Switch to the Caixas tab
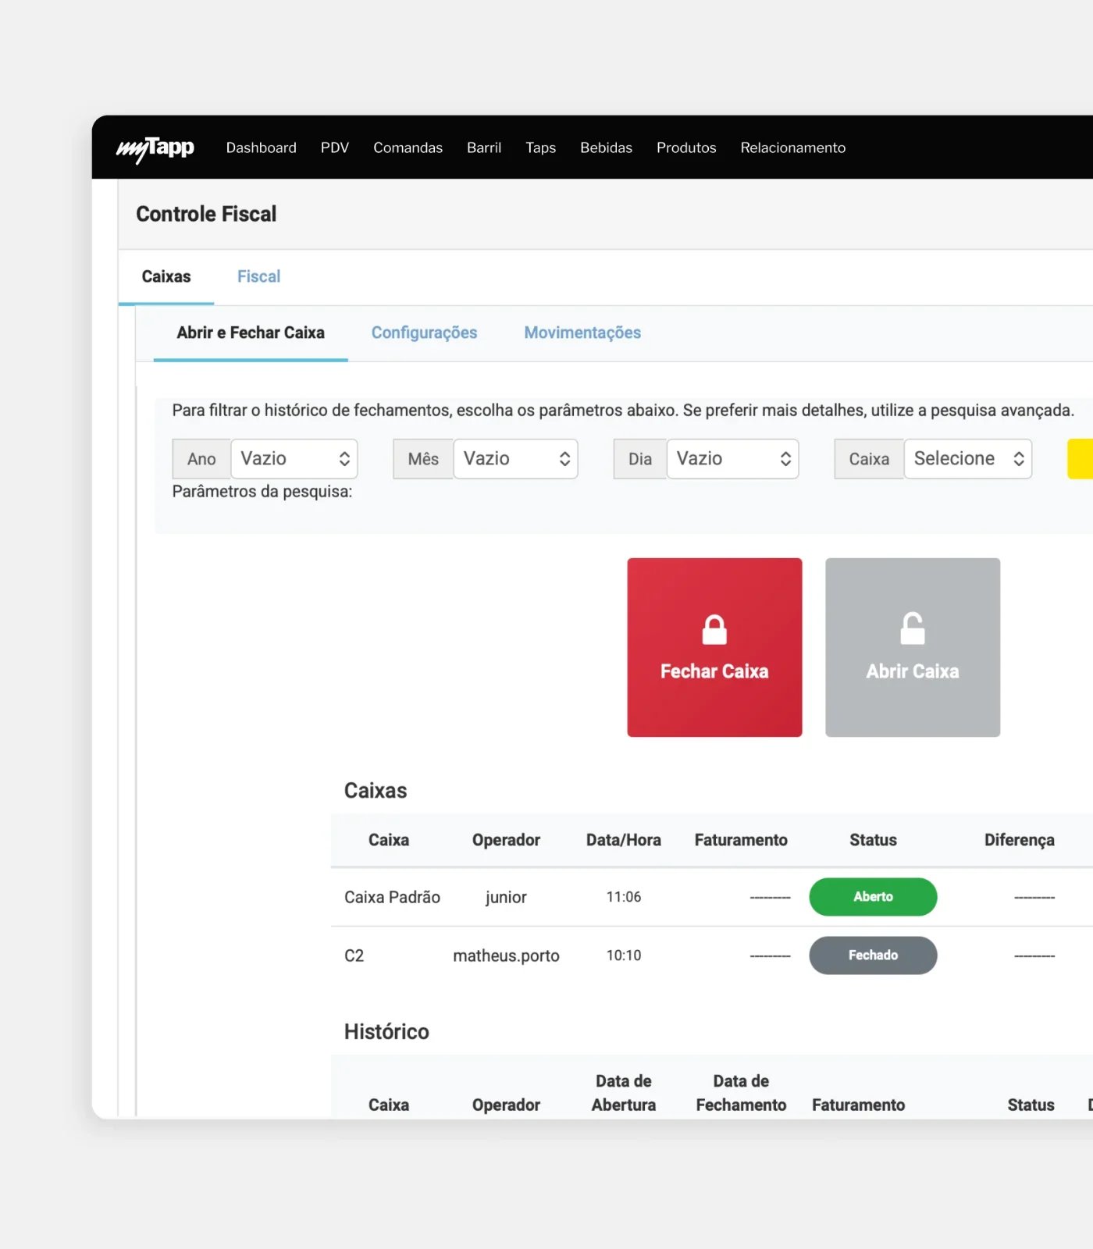 pyautogui.click(x=166, y=276)
